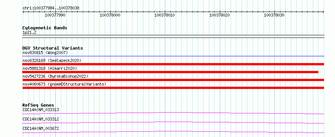
Task: Click the magenta line of CDC14A|NM_003672
Action: click(x=173, y=132)
